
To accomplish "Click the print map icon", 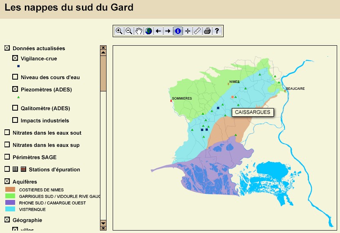I will [x=207, y=31].
